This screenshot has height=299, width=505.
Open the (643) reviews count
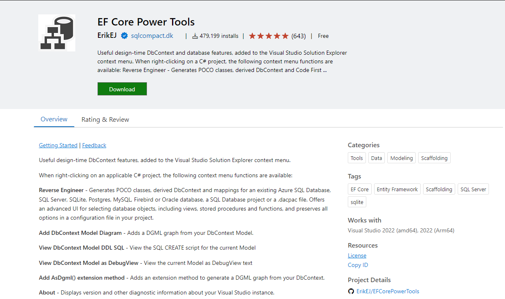click(298, 36)
